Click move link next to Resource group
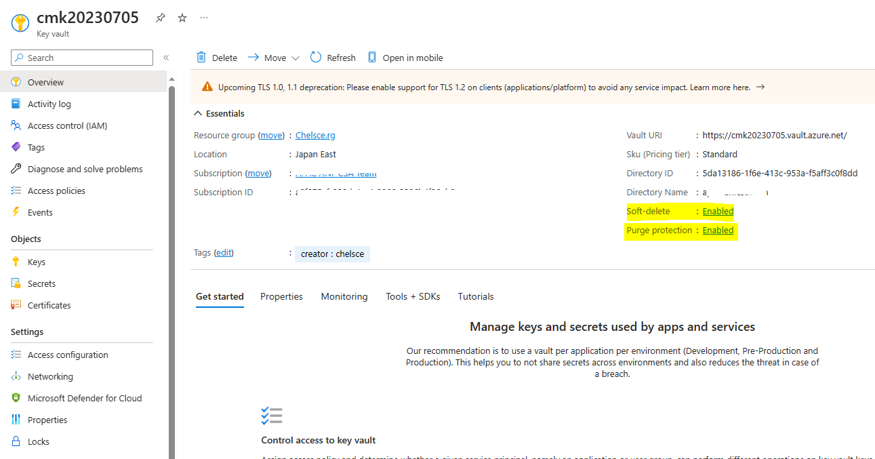875x459 pixels. tap(272, 135)
